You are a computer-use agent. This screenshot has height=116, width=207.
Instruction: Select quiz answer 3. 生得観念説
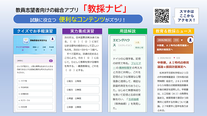(x=35, y=94)
